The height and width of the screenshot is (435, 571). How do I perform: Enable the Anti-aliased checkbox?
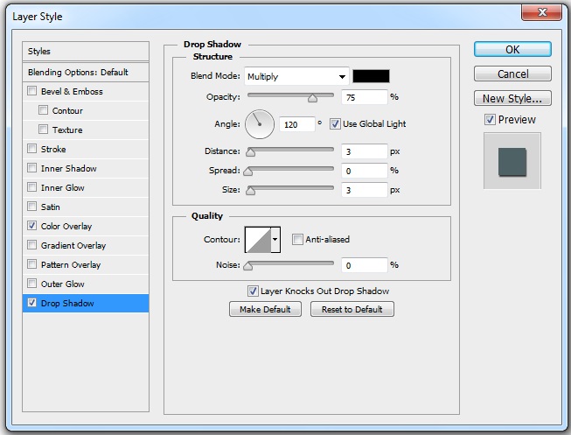(x=297, y=239)
